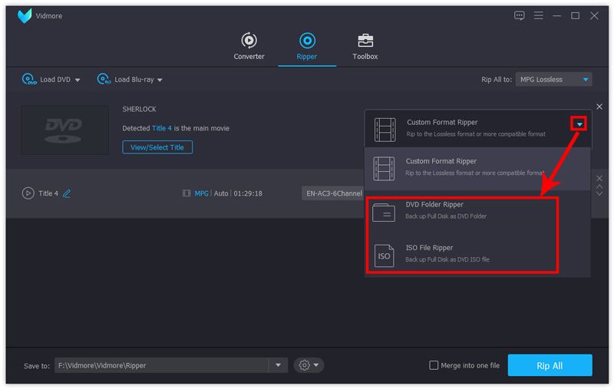Expand the Save to path dropdown arrow
Image resolution: width=614 pixels, height=389 pixels.
coord(278,365)
